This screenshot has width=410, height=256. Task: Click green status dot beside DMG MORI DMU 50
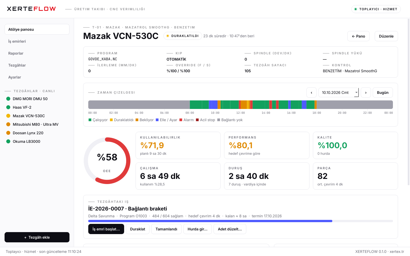tap(8, 99)
